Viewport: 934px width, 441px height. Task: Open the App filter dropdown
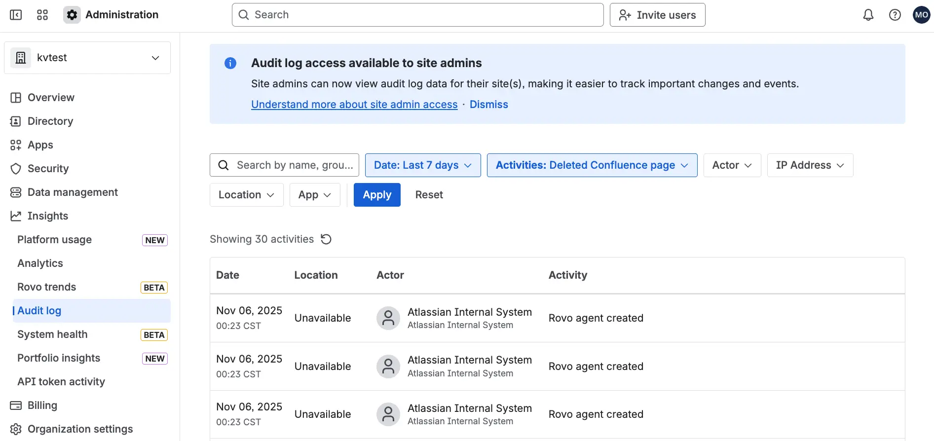click(x=315, y=195)
